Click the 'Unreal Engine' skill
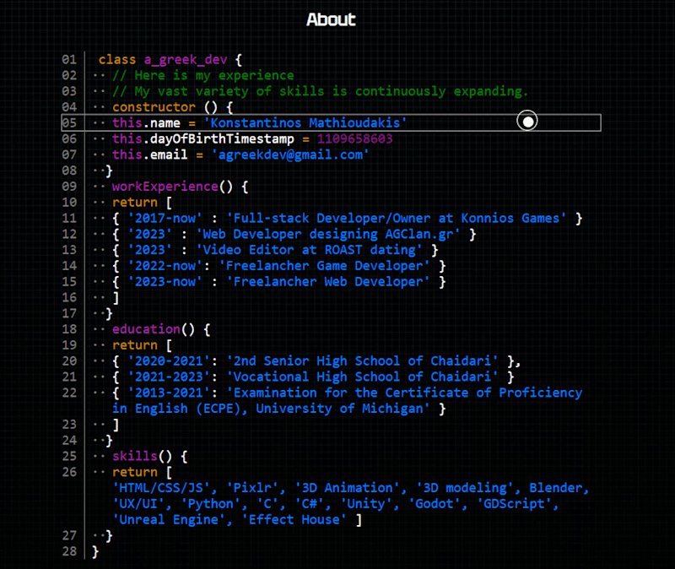Viewport: 675px width, 569px height. click(x=169, y=519)
